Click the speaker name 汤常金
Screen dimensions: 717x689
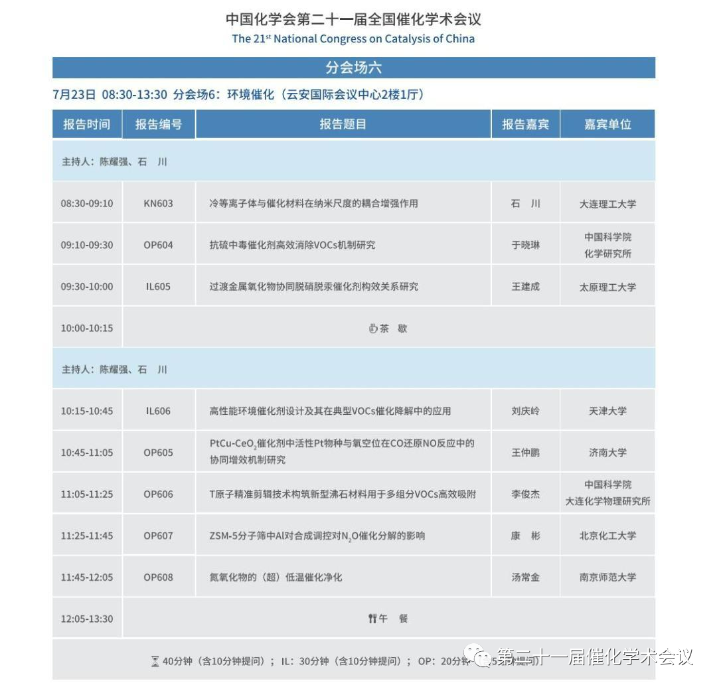525,577
